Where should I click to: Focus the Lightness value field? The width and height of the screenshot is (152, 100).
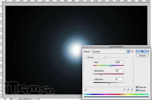pyautogui.click(x=119, y=79)
